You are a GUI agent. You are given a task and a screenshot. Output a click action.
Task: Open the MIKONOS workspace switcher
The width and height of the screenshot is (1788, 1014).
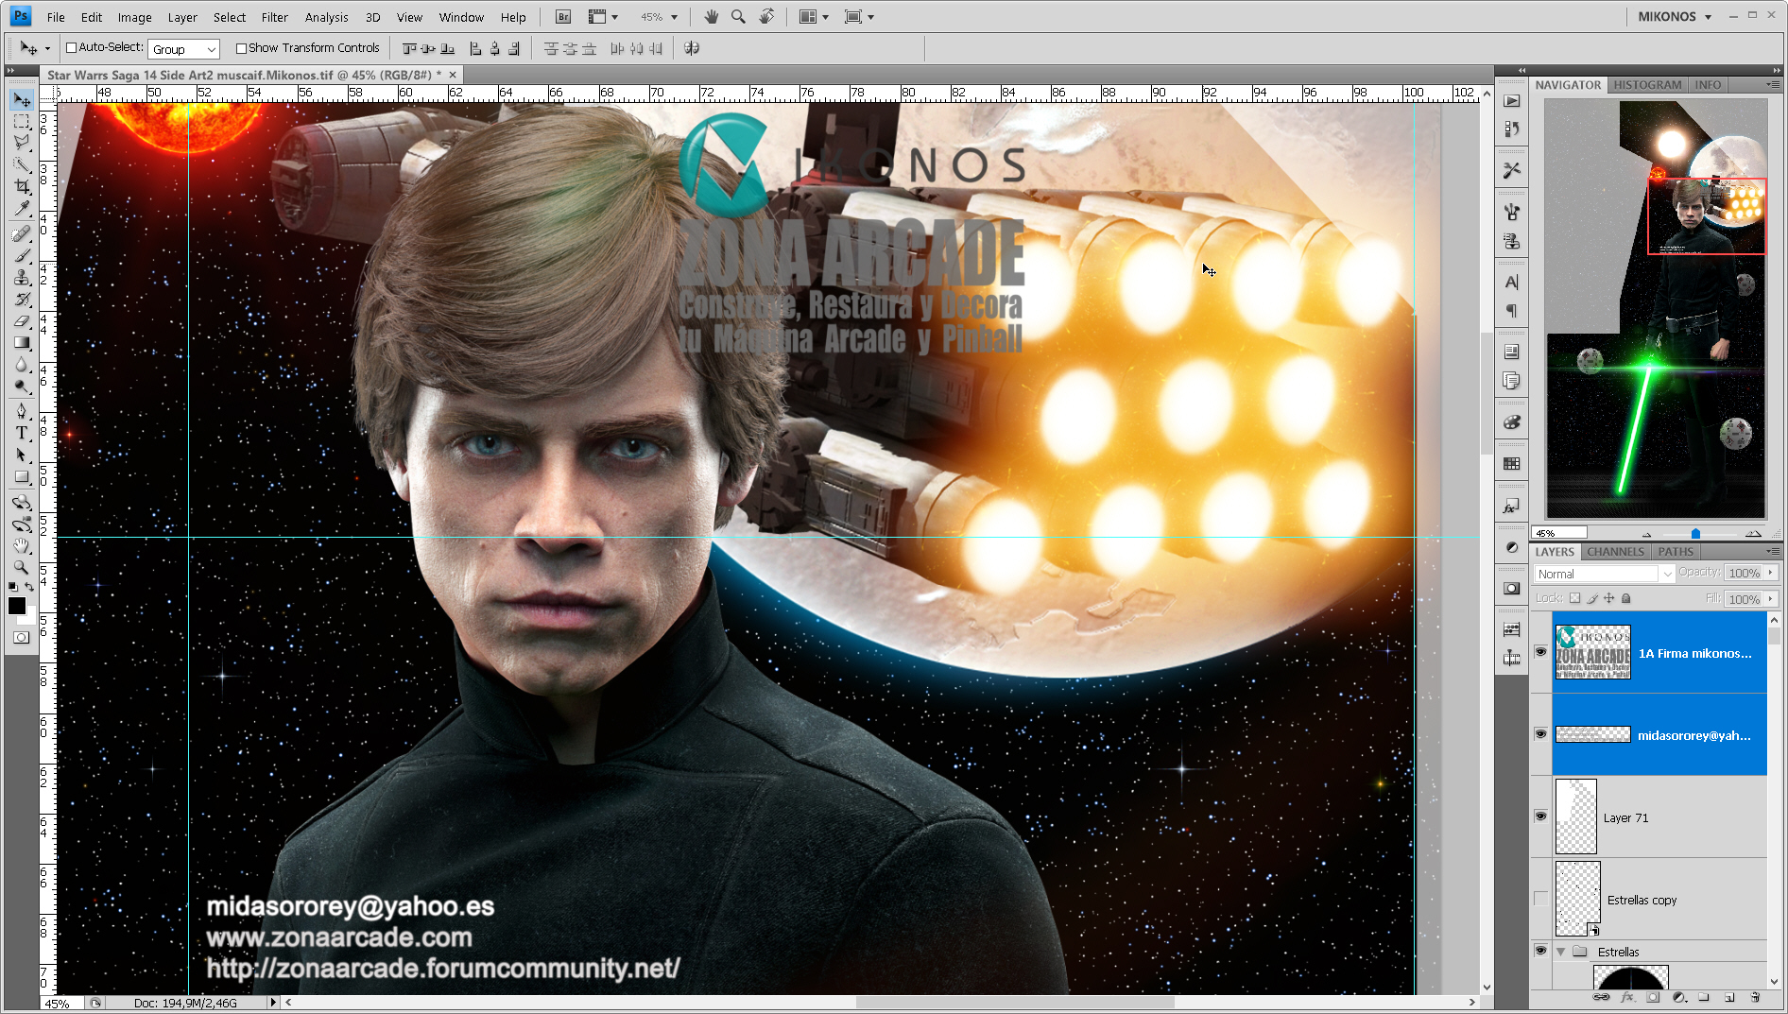click(1675, 17)
